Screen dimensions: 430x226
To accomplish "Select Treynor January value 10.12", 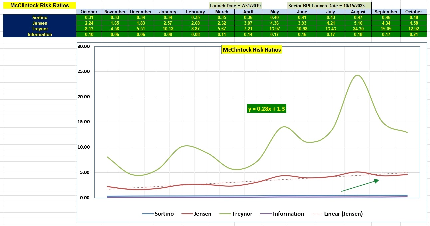I will 168,29.
